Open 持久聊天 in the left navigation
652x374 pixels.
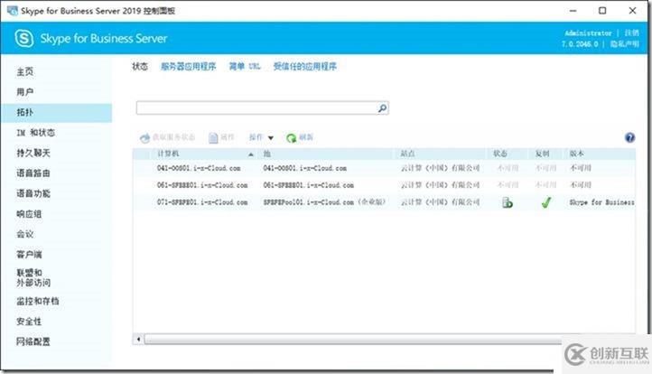(x=33, y=153)
